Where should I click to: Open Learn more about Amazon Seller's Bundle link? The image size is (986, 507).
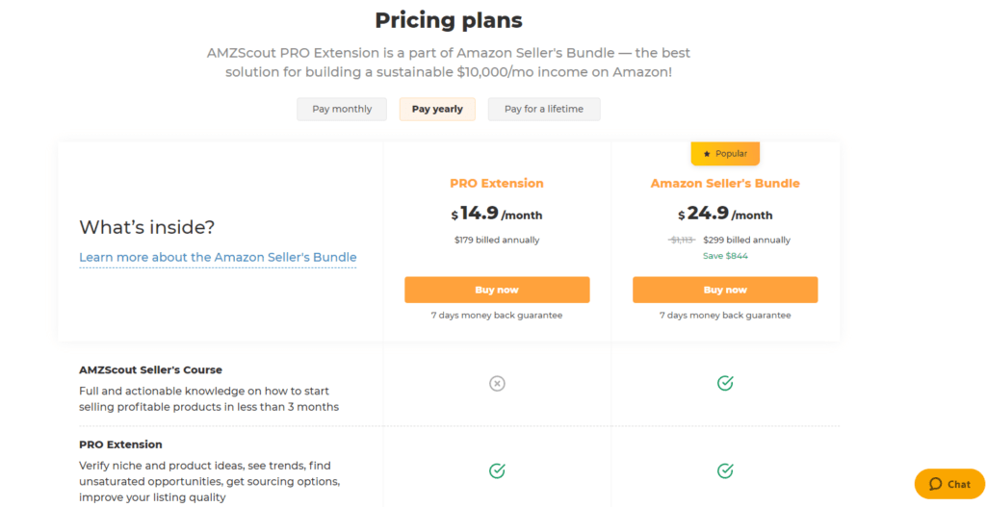218,257
